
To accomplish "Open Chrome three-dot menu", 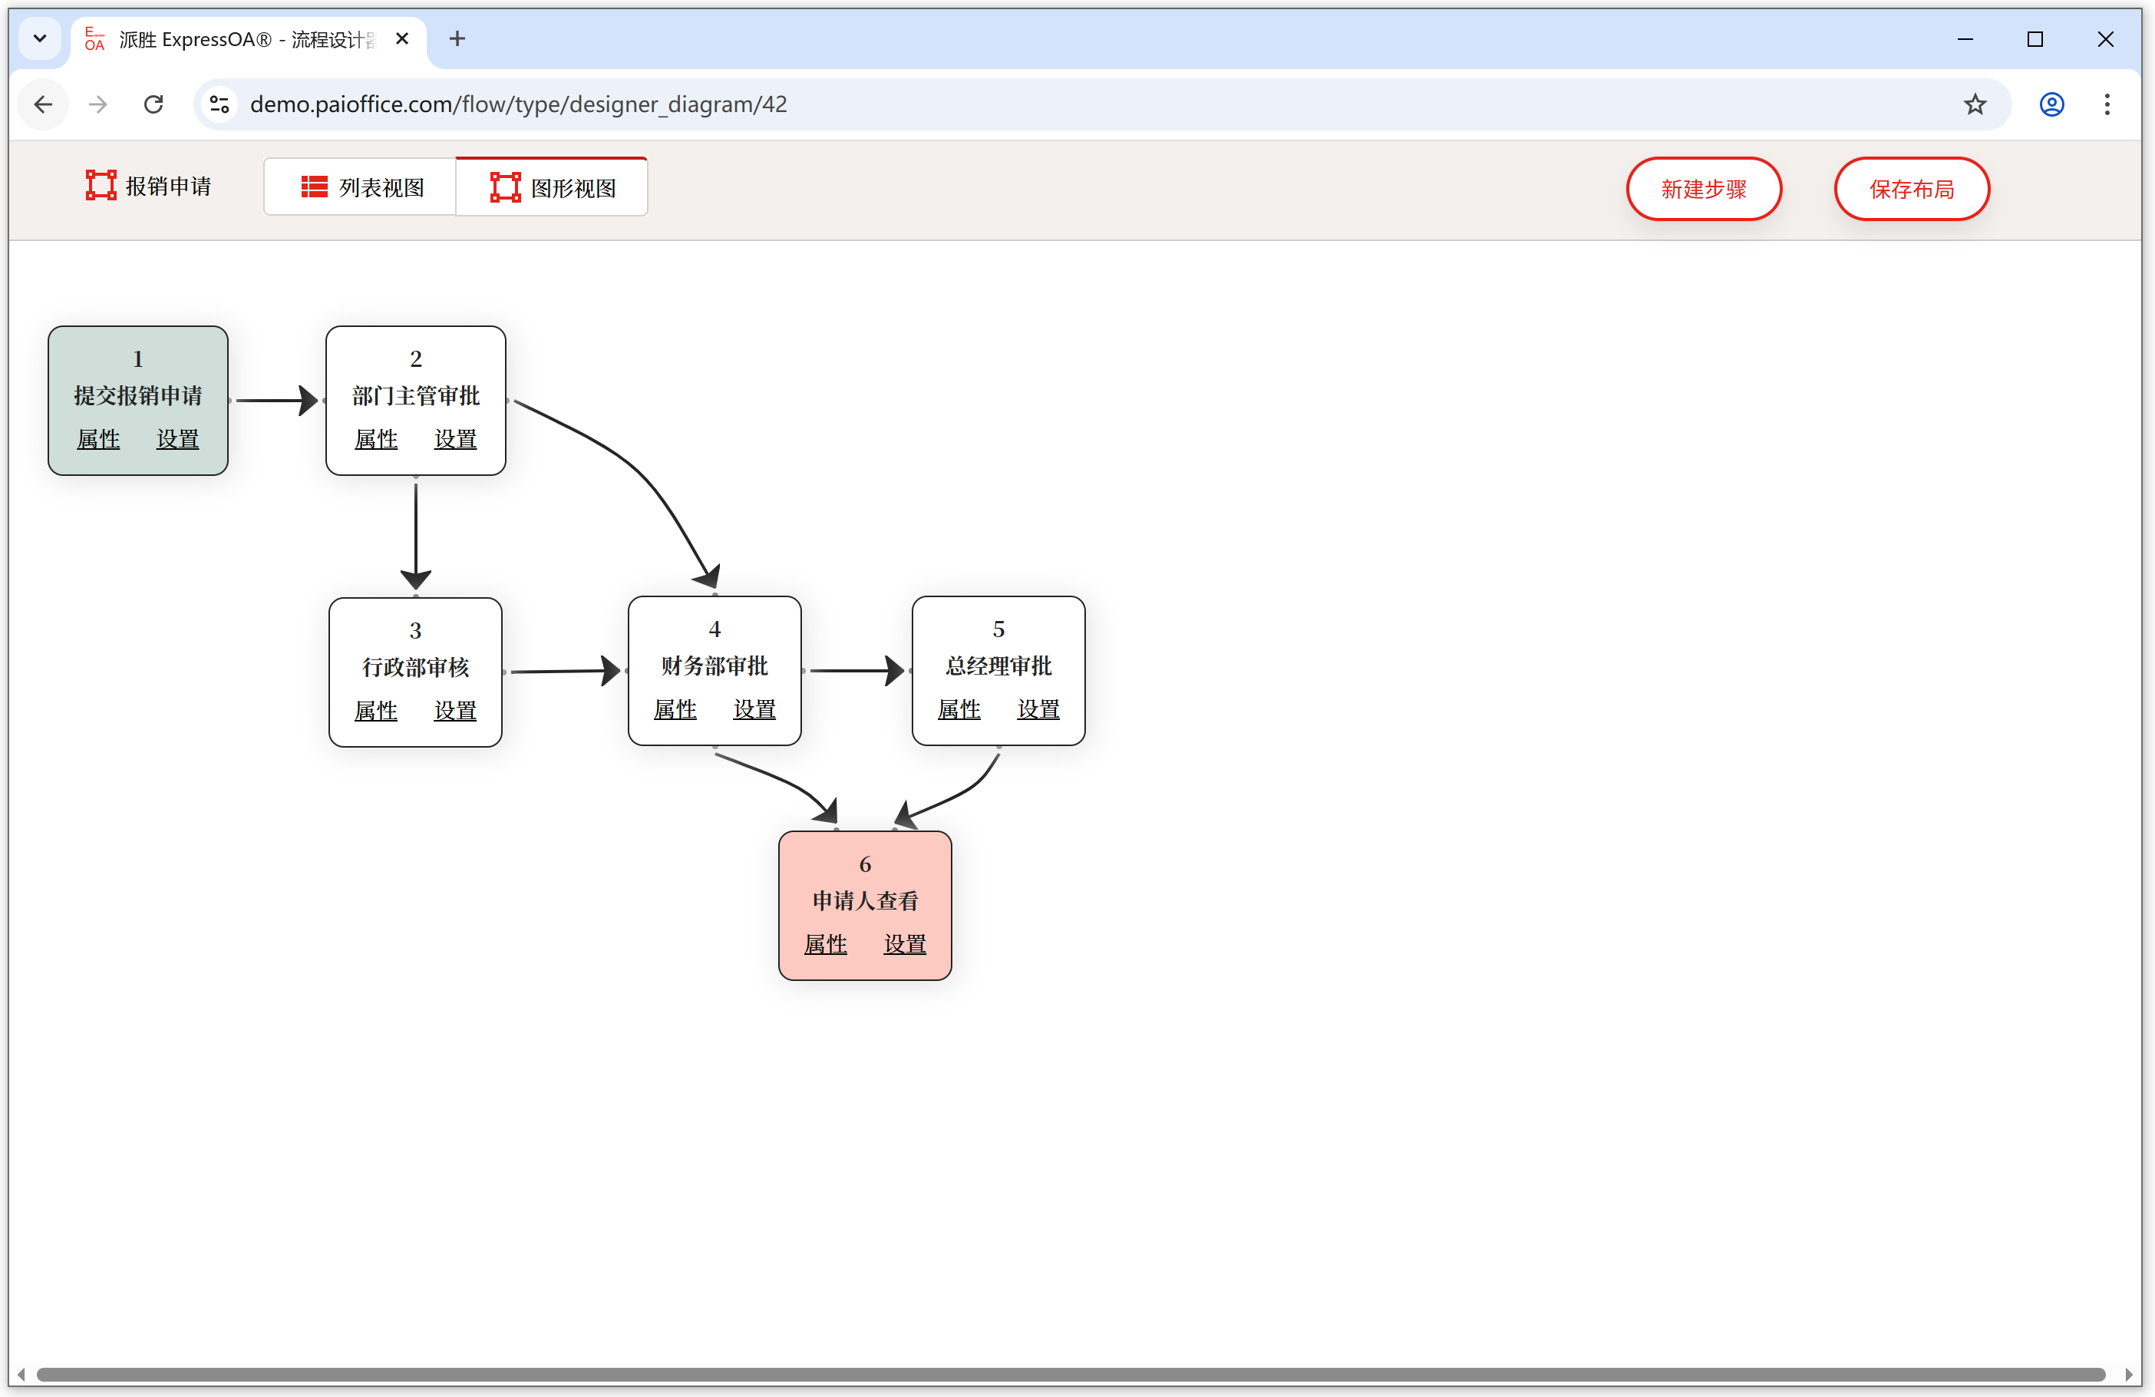I will click(x=2107, y=104).
